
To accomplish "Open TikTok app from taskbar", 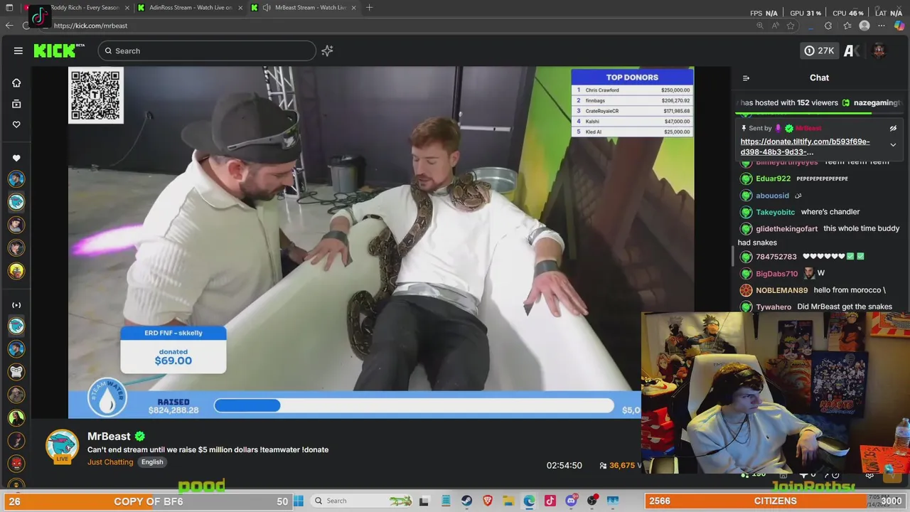I will pos(550,501).
